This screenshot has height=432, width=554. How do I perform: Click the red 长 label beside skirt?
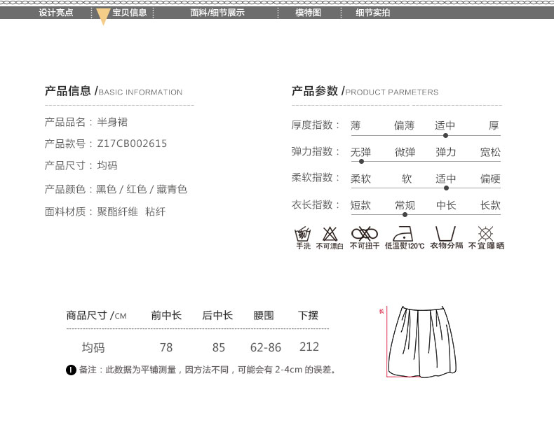pyautogui.click(x=381, y=311)
